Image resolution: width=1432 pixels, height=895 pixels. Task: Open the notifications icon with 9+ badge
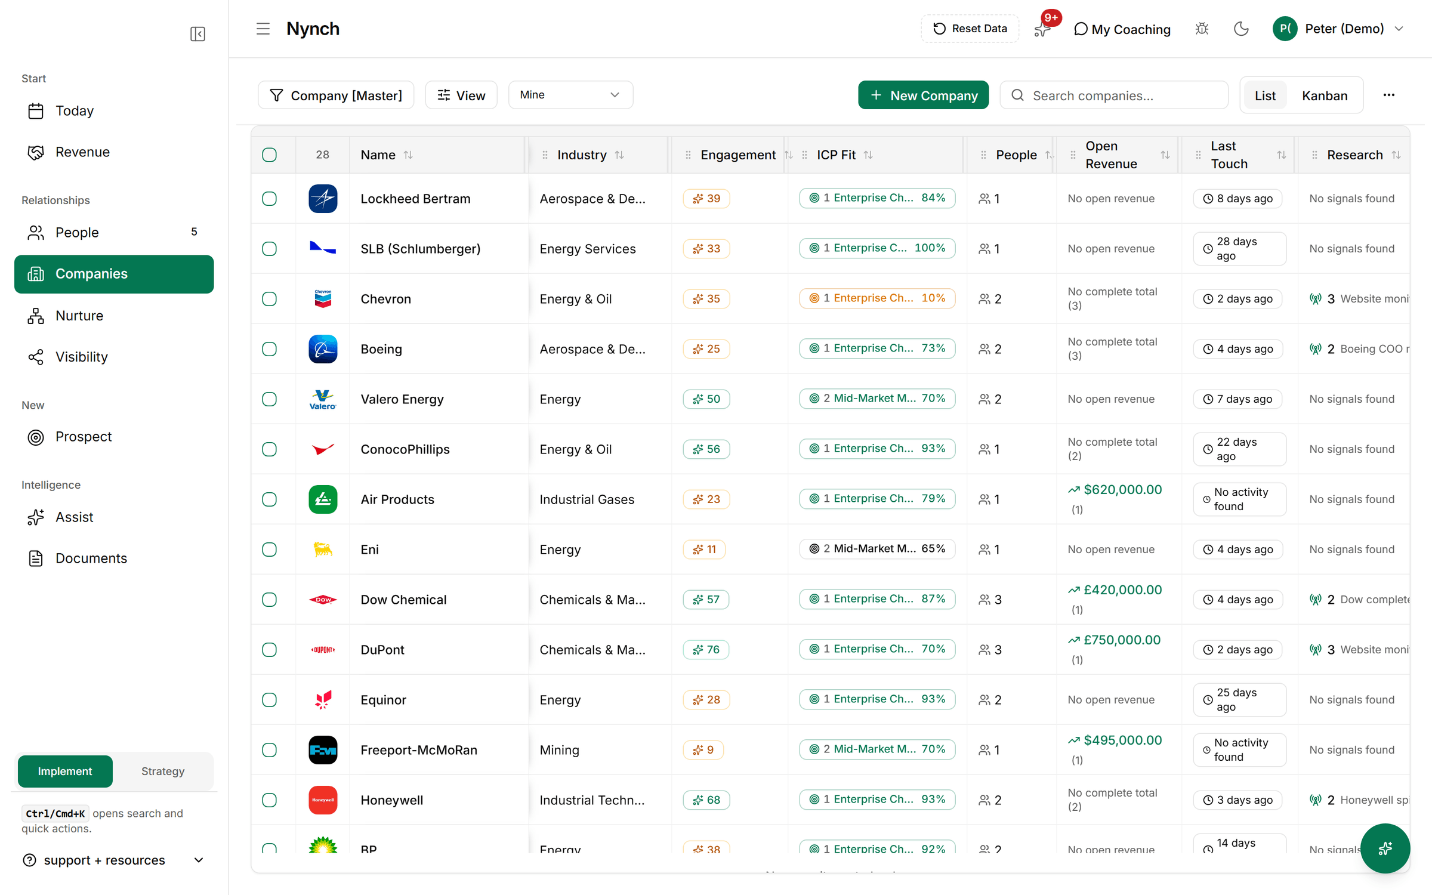coord(1043,28)
